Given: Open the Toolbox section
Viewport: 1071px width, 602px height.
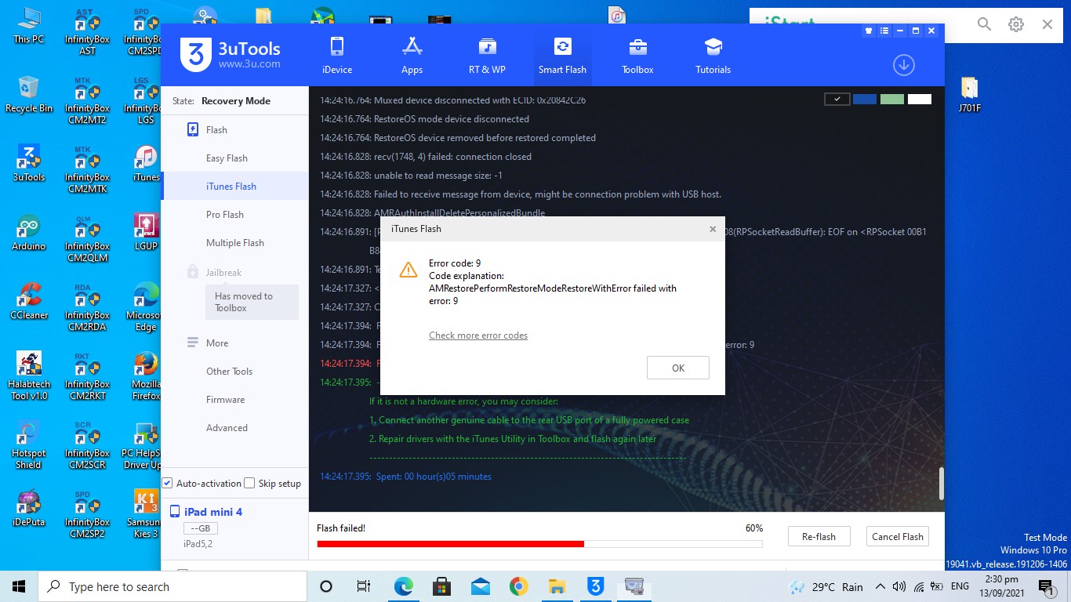Looking at the screenshot, I should (637, 55).
